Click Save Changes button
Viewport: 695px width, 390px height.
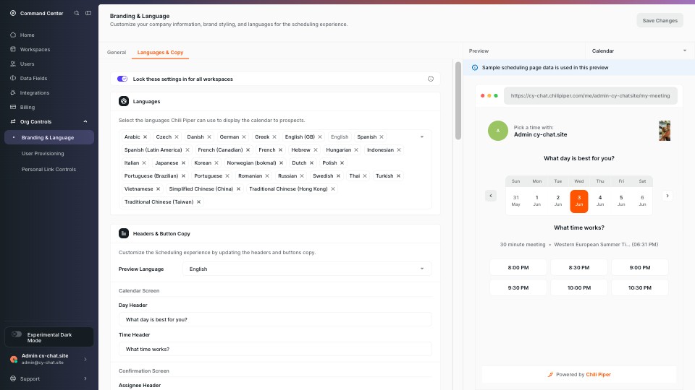[660, 20]
